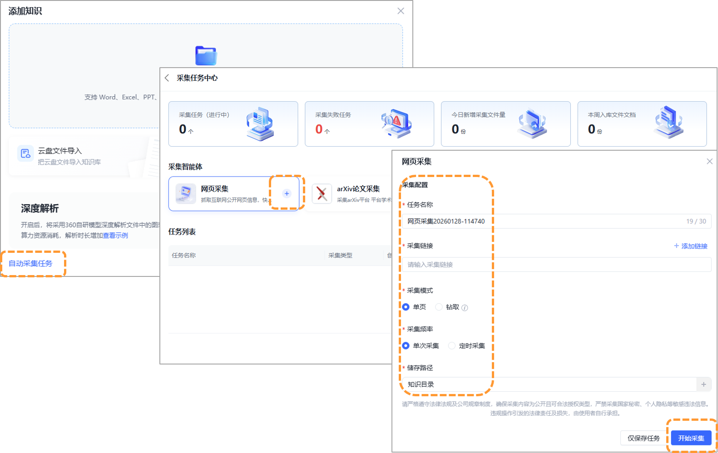Click 采集失败任务 warning illustration

pos(396,123)
